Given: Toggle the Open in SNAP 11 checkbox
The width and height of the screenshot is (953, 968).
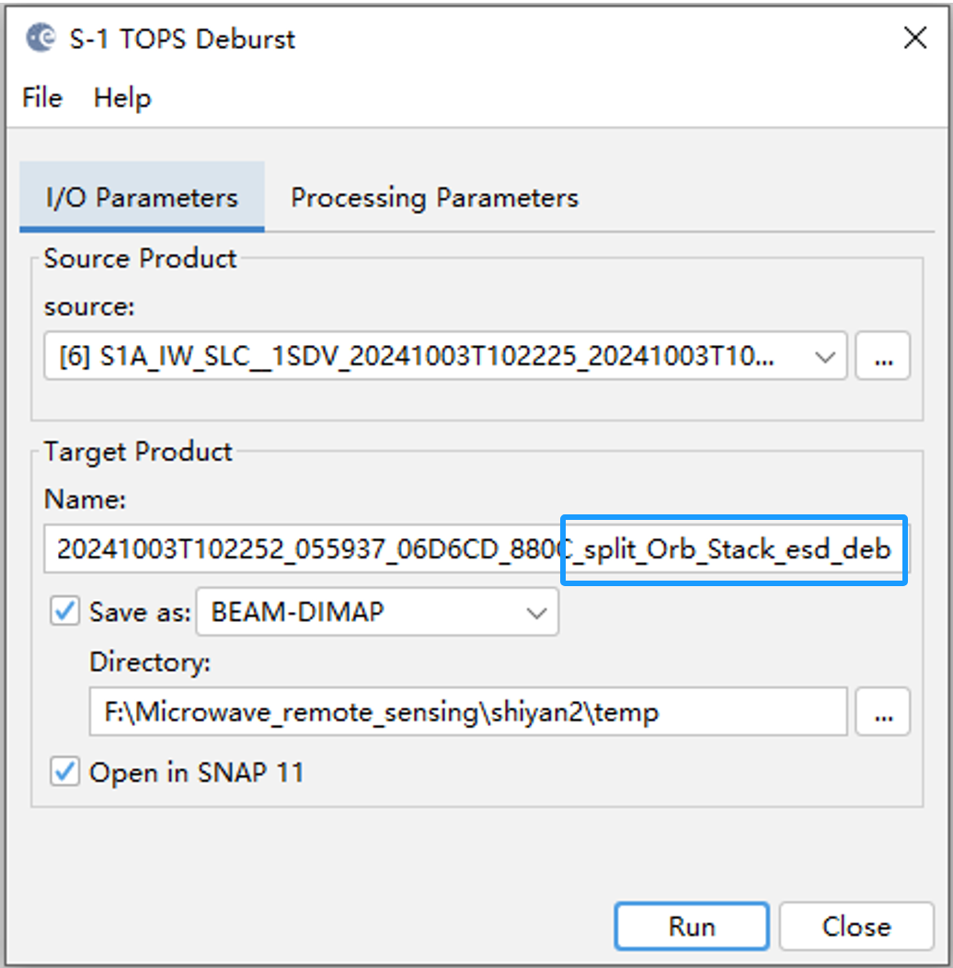Looking at the screenshot, I should pyautogui.click(x=64, y=772).
